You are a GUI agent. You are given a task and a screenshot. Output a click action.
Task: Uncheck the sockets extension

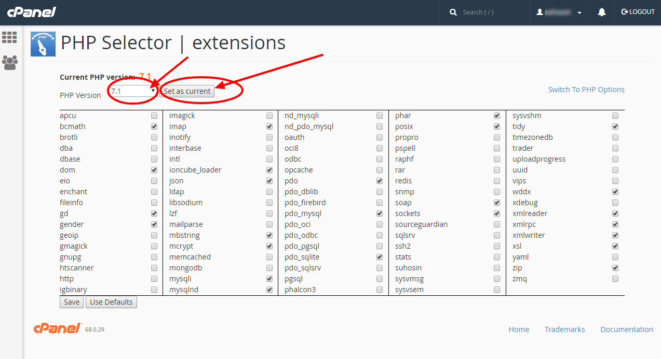click(497, 213)
